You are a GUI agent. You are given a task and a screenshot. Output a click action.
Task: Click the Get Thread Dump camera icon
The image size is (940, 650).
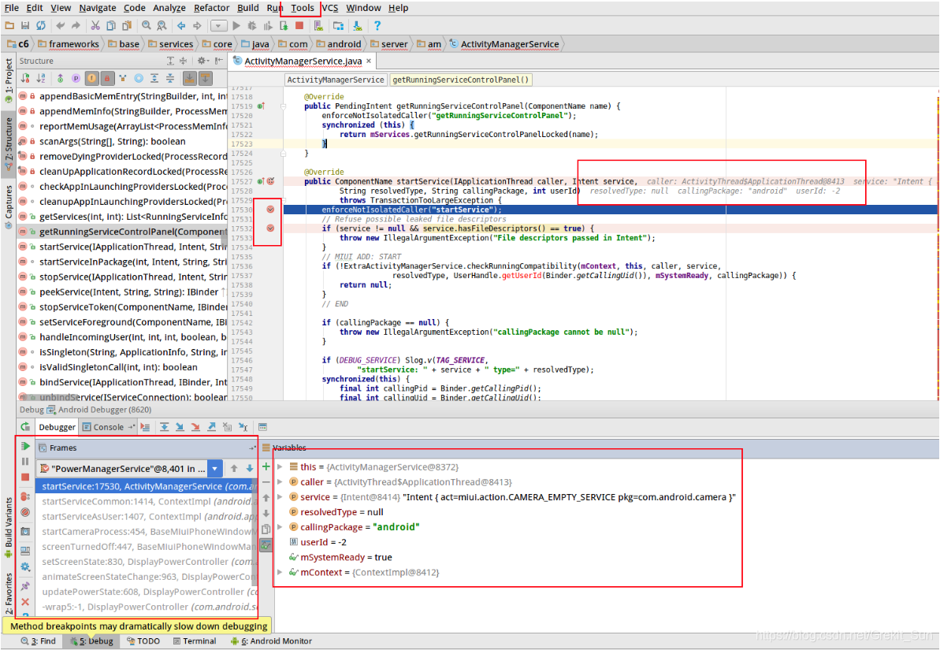(x=25, y=532)
